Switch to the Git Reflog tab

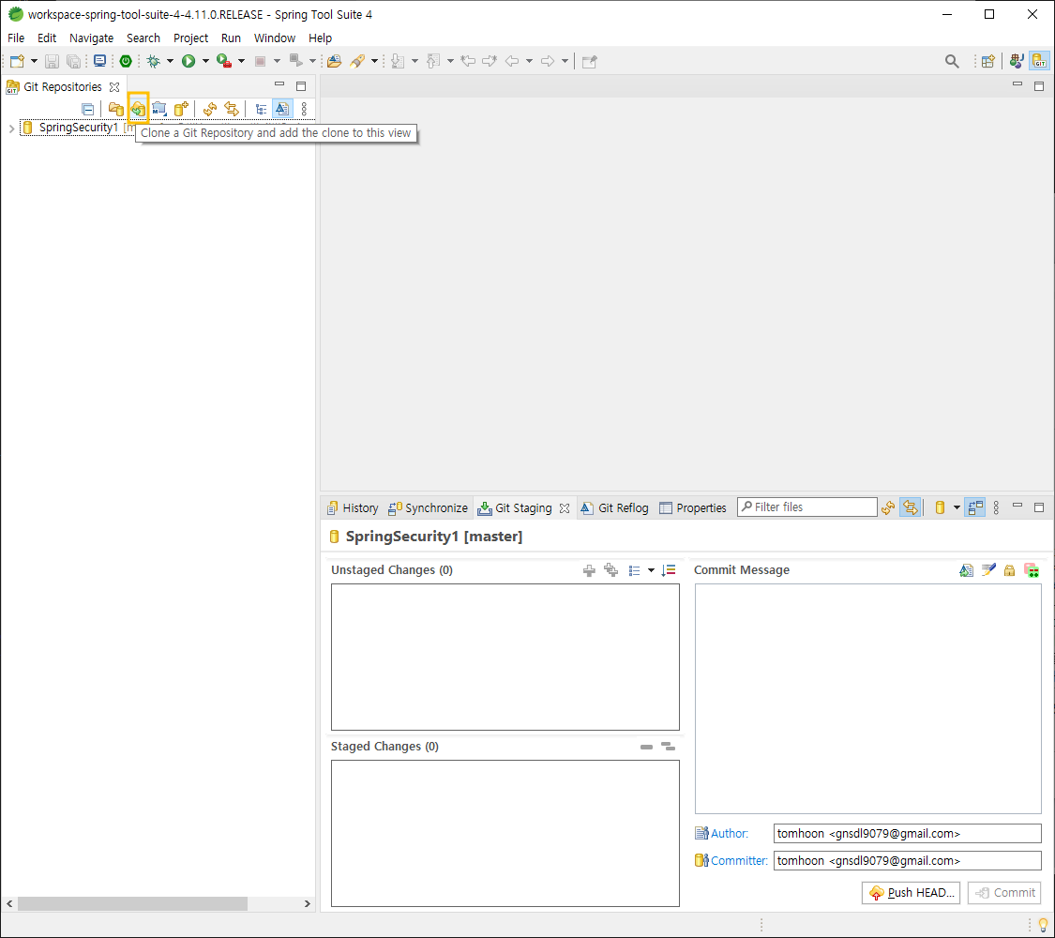coord(615,508)
